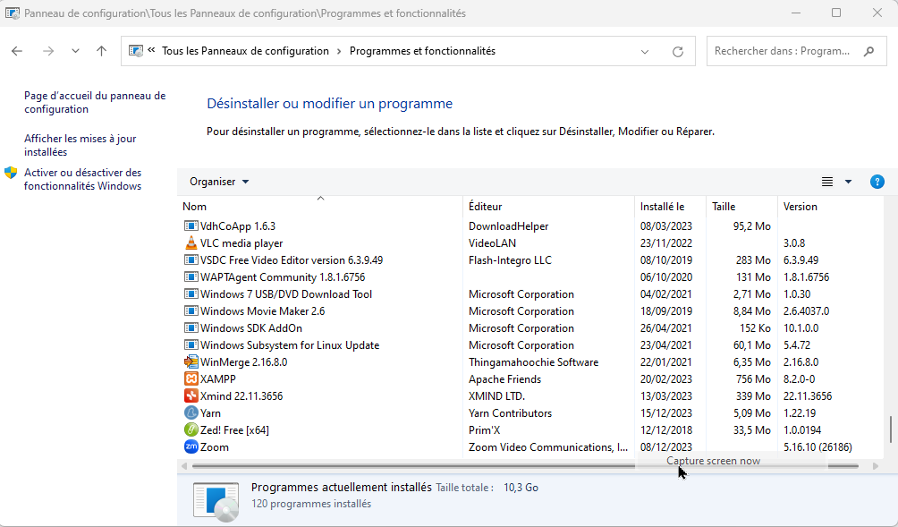
Task: Click the Xmind program icon
Action: [191, 396]
